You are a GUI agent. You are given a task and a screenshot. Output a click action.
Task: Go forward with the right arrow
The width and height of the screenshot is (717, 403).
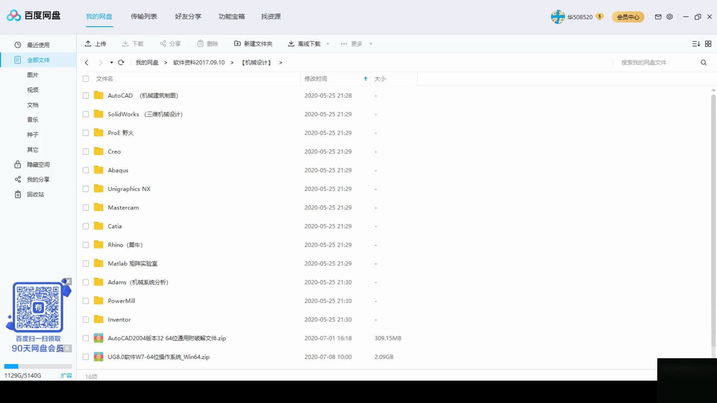click(x=100, y=62)
